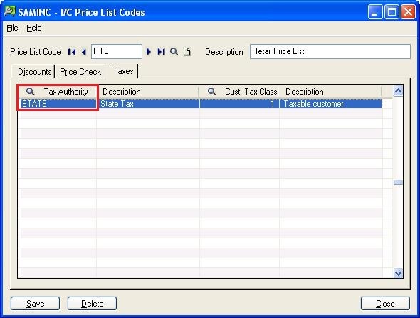This screenshot has width=420, height=318.
Task: Switch to the Price Check tab
Action: pos(80,72)
